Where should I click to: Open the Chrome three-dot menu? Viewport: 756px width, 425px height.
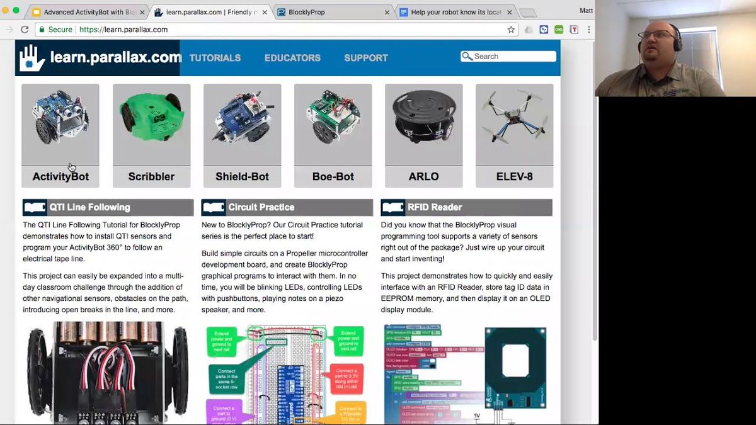(590, 29)
